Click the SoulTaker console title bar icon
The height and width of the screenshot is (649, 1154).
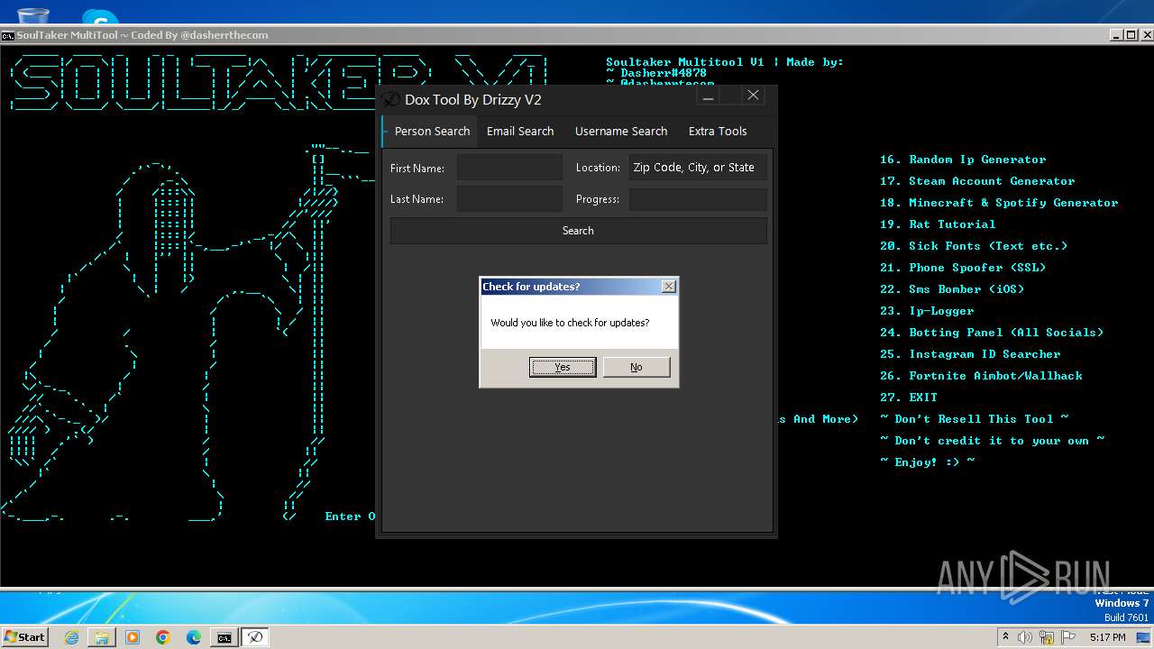click(x=7, y=35)
